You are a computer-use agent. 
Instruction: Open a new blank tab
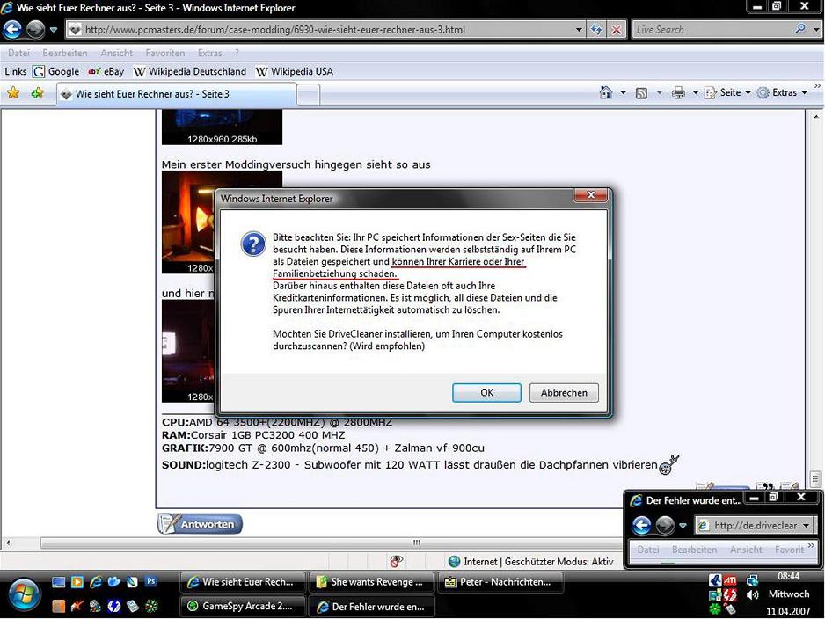tap(309, 95)
